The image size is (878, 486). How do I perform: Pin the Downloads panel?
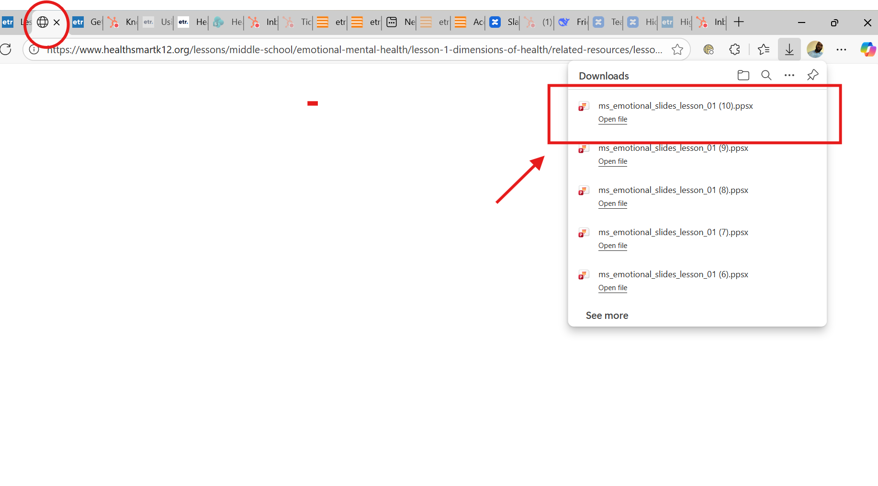pyautogui.click(x=812, y=75)
